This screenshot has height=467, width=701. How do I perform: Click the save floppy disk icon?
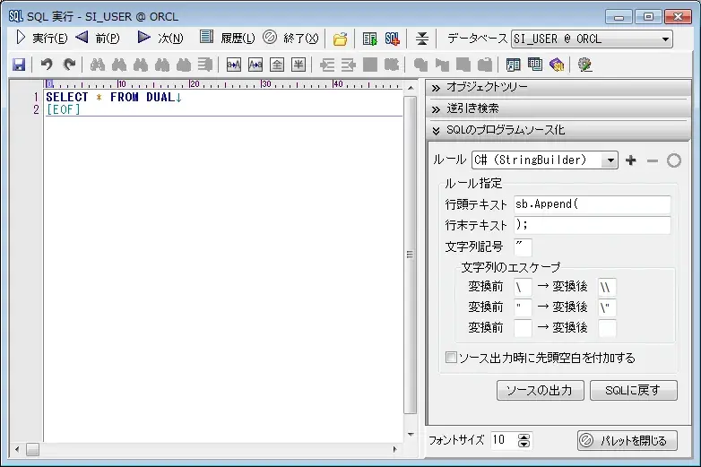[x=18, y=65]
